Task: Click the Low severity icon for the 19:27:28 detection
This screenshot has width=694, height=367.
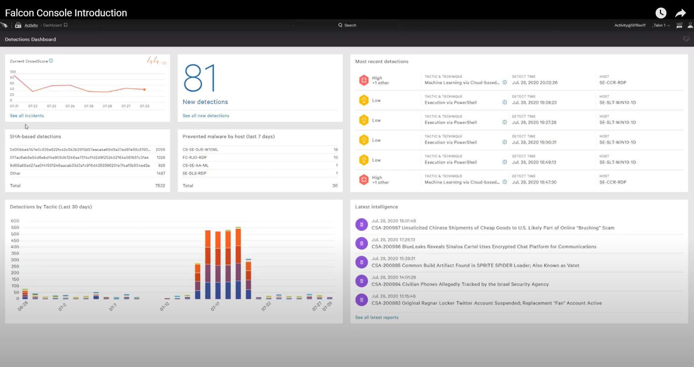Action: click(x=363, y=120)
